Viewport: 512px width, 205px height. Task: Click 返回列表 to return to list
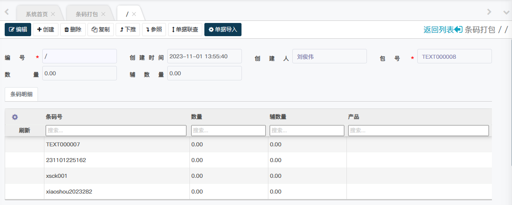pyautogui.click(x=442, y=30)
